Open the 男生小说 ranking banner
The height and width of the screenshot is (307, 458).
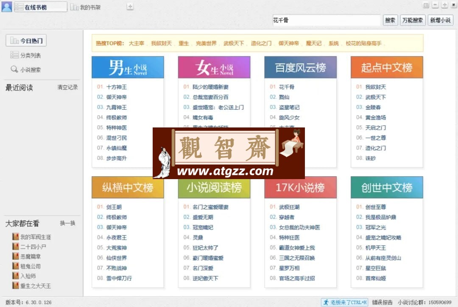[x=128, y=67]
